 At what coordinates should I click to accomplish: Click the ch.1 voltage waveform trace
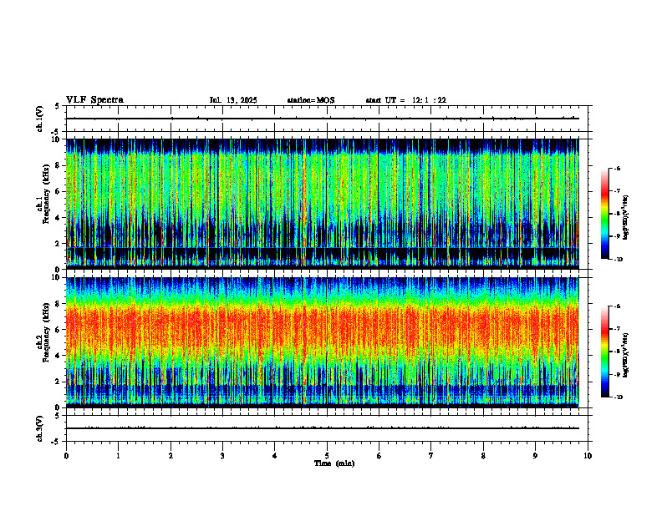coord(323,119)
